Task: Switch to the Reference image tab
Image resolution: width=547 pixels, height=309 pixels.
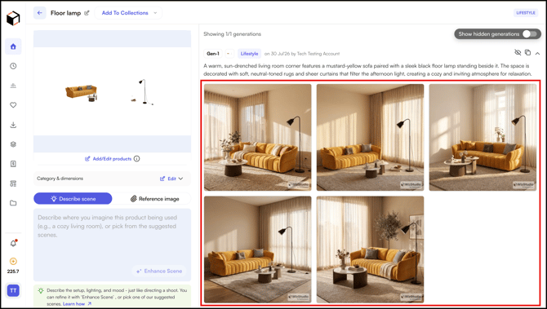Action: pos(154,199)
